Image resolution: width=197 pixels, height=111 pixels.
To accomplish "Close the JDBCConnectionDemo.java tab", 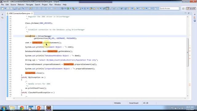I will pos(32,13).
